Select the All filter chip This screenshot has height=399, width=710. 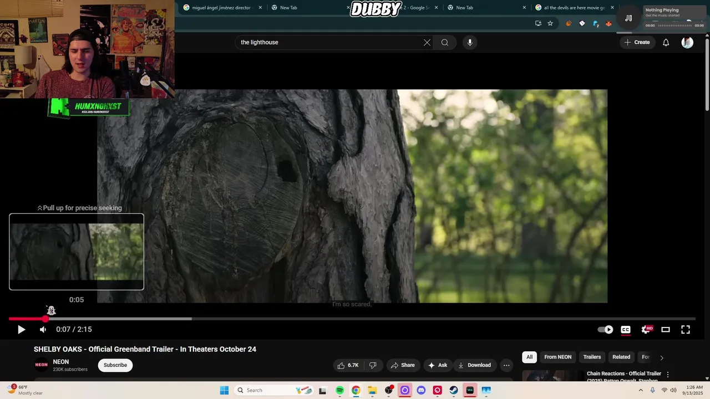click(529, 357)
